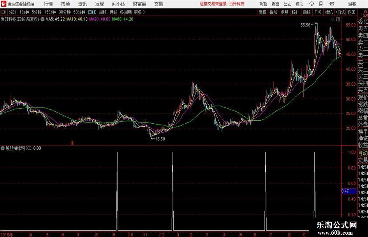Open the 行情 menu
This screenshot has width=368, height=237.
click(x=48, y=4)
